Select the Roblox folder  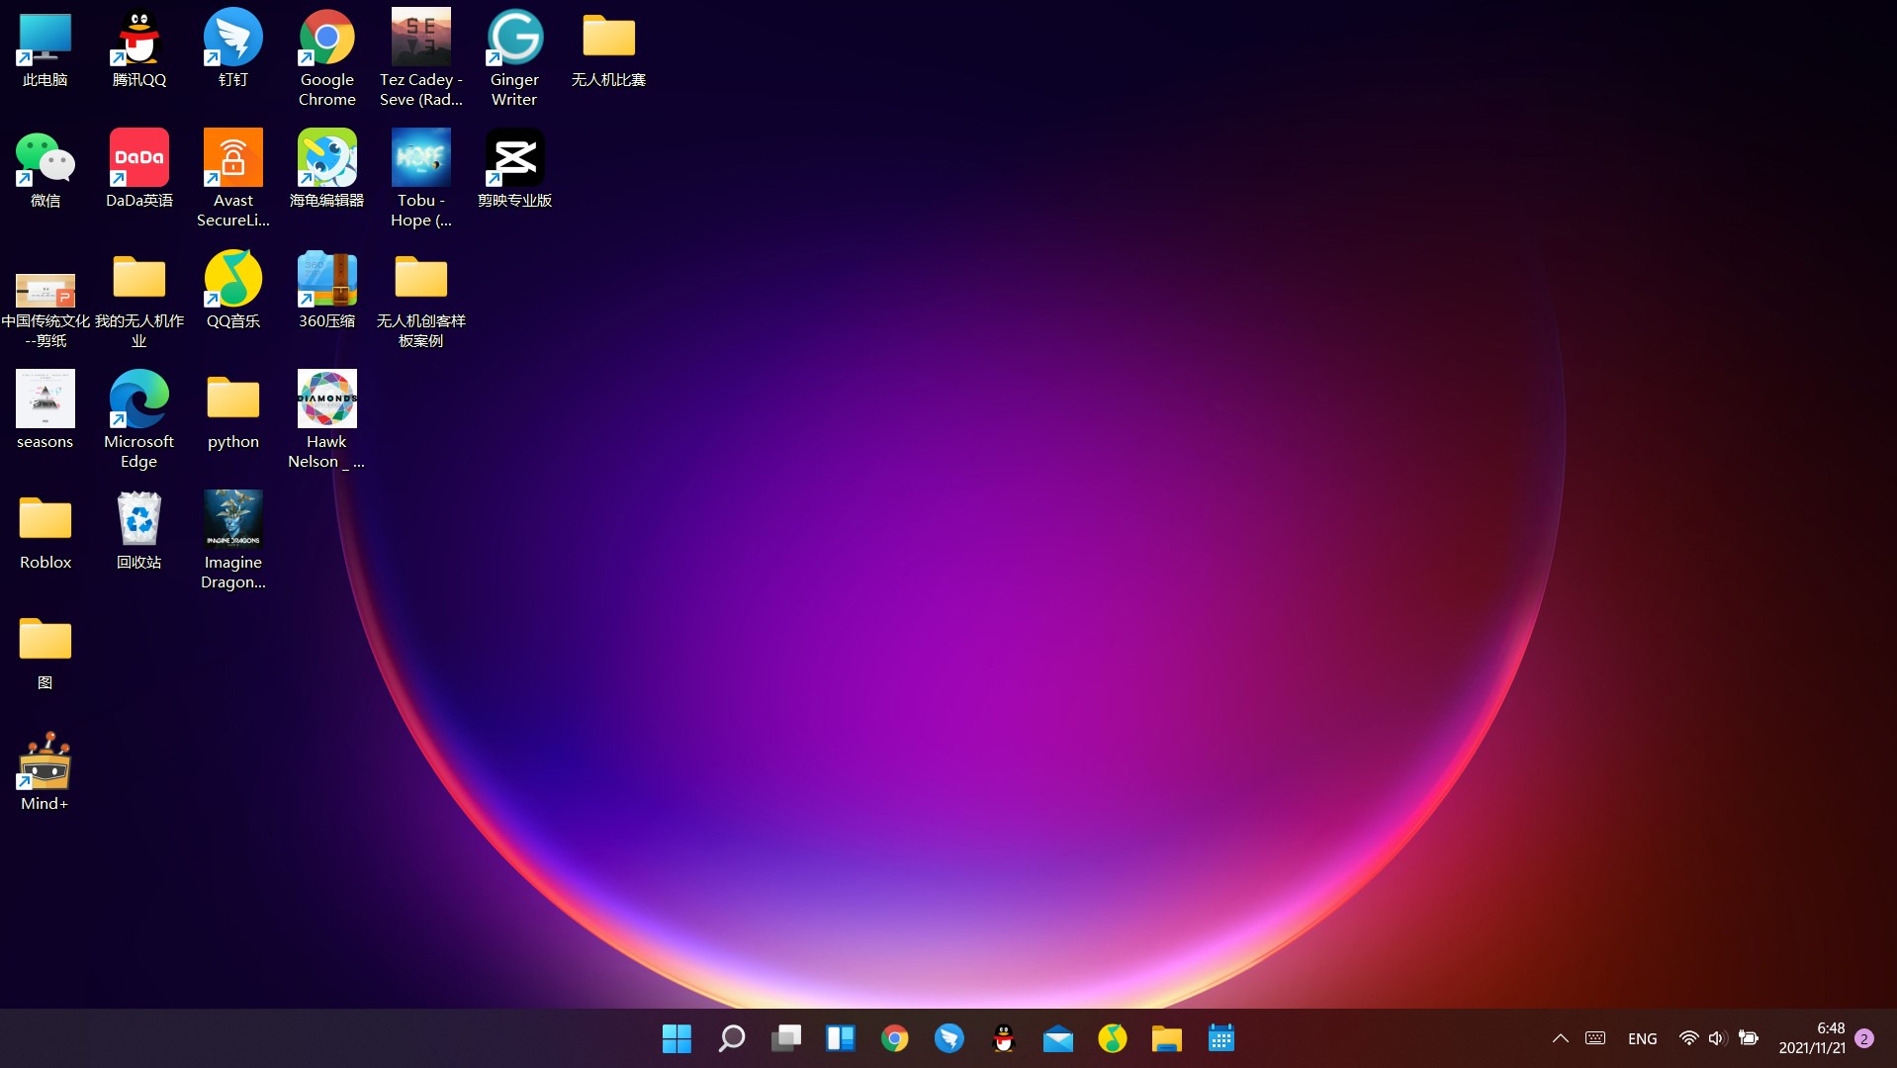tap(45, 532)
